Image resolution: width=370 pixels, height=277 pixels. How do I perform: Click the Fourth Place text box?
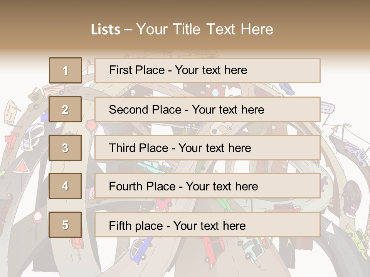tap(207, 186)
